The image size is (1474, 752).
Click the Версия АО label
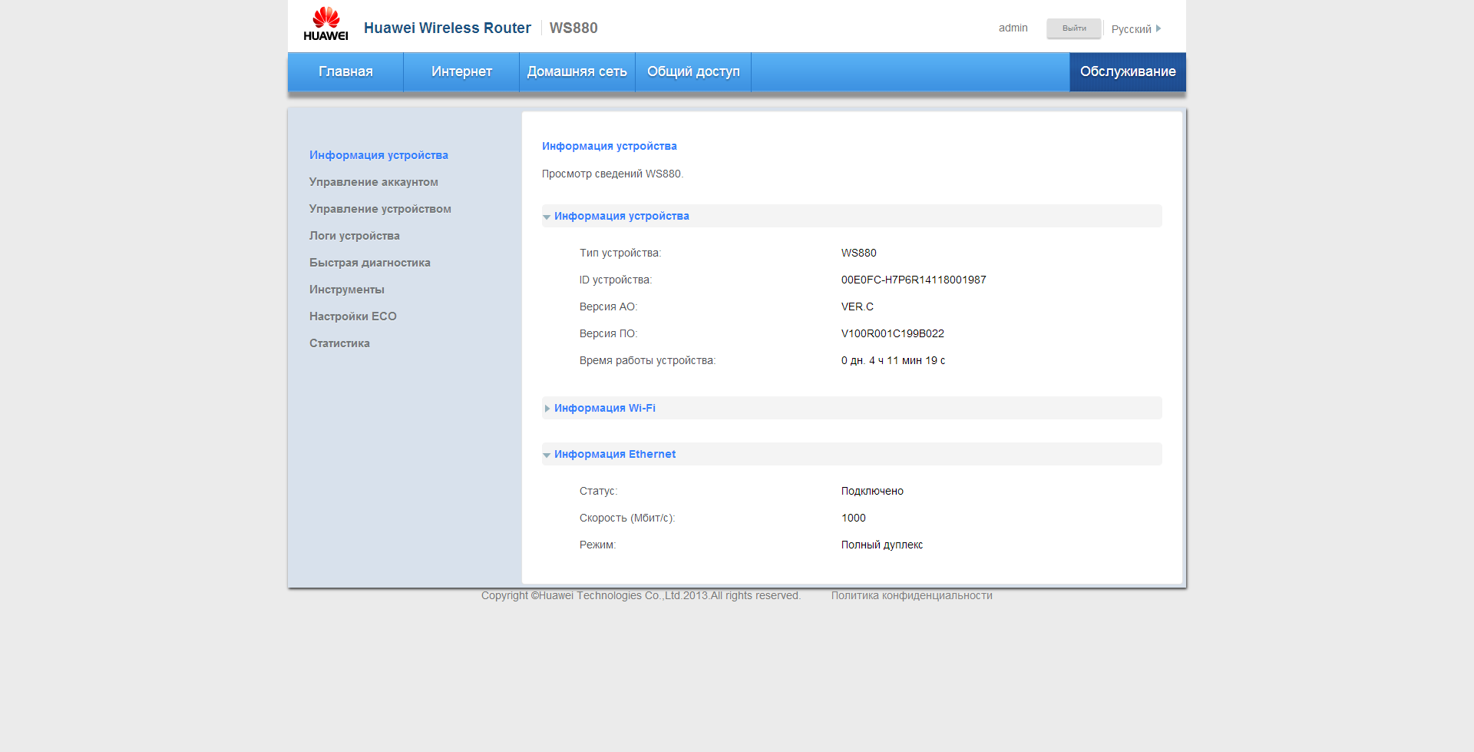click(609, 306)
